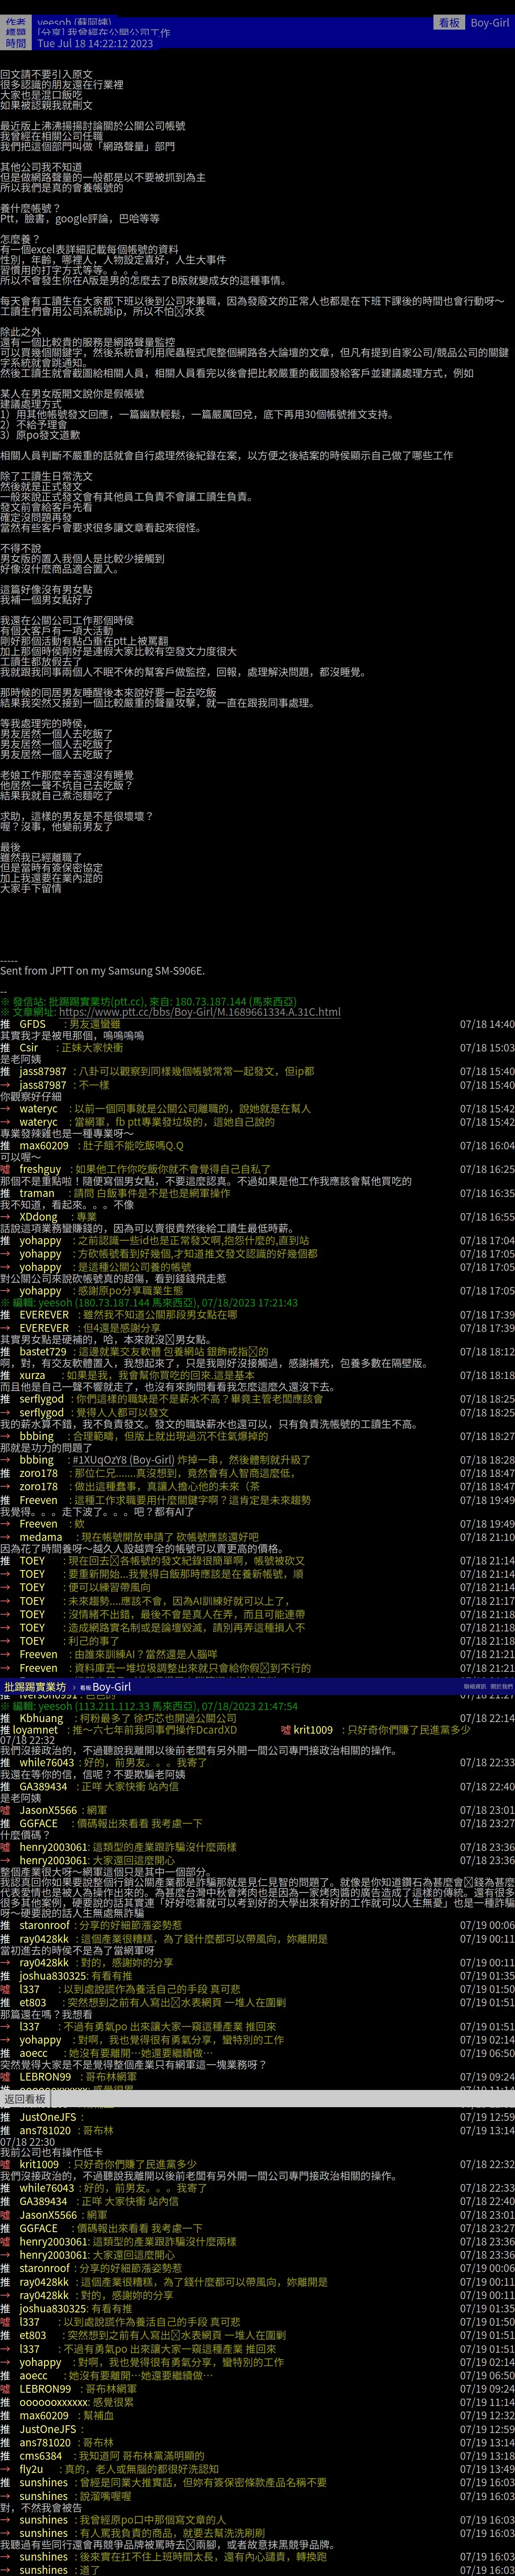The height and width of the screenshot is (2576, 515).
Task: Click username traman in the comments
Action: click(x=37, y=1193)
